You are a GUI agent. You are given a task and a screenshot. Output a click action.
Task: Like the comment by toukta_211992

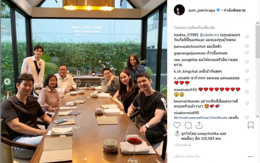(247, 37)
